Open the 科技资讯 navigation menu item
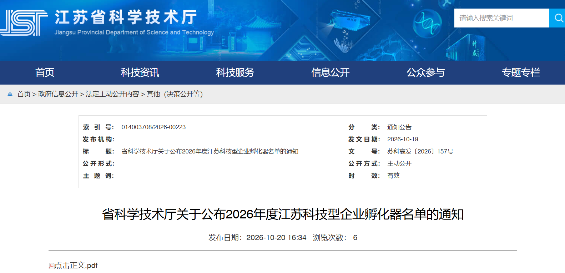Viewport: 565px width, 273px height. tap(140, 72)
